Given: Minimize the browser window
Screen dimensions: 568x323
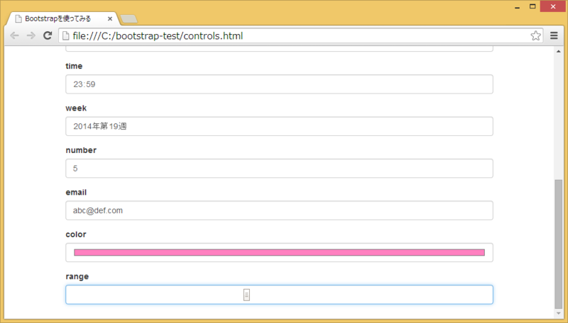Looking at the screenshot, I should click(518, 6).
